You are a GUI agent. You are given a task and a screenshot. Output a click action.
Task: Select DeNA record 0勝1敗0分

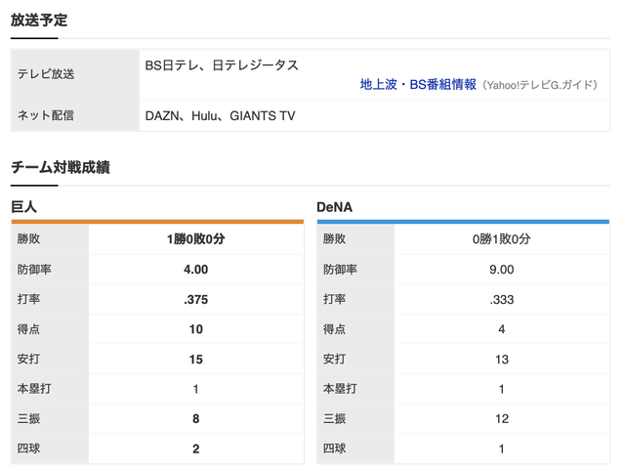pos(501,238)
